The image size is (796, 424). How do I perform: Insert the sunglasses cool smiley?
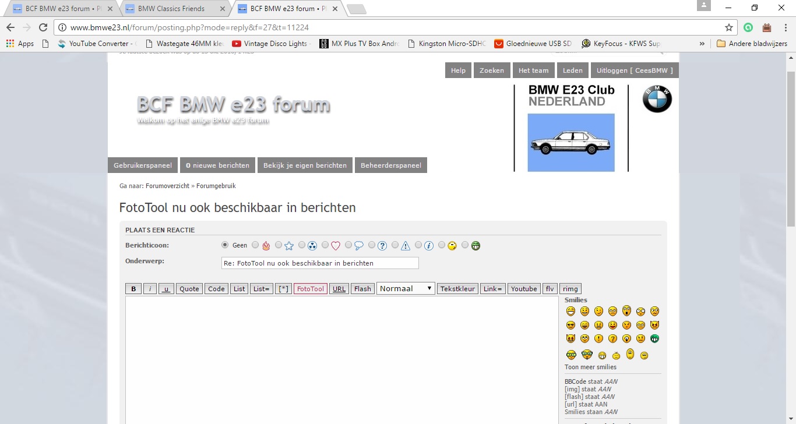570,325
